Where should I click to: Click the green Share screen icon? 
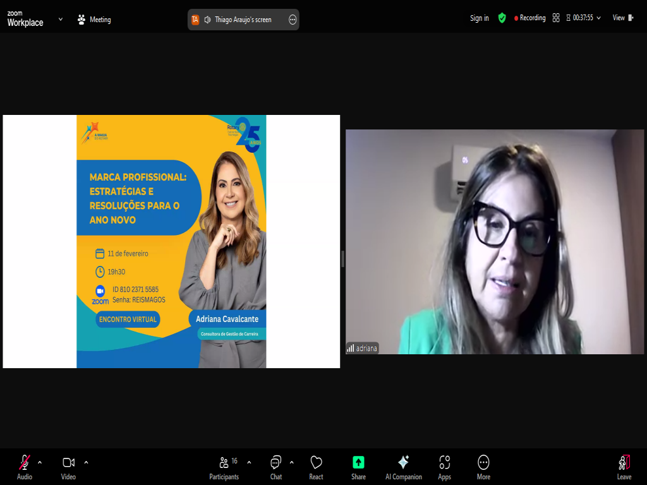358,462
